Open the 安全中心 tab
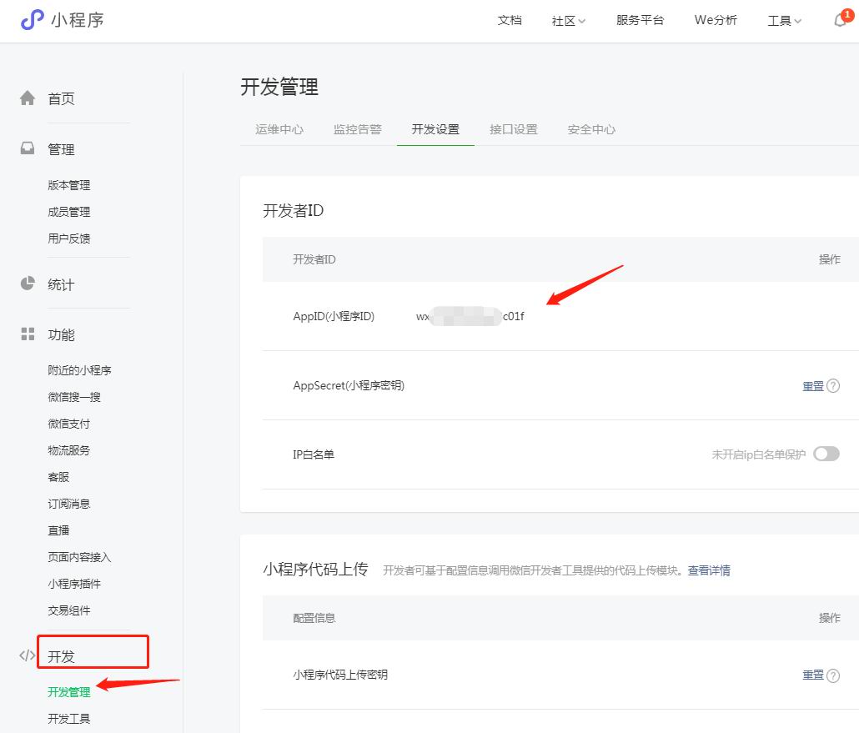The image size is (859, 733). (591, 129)
